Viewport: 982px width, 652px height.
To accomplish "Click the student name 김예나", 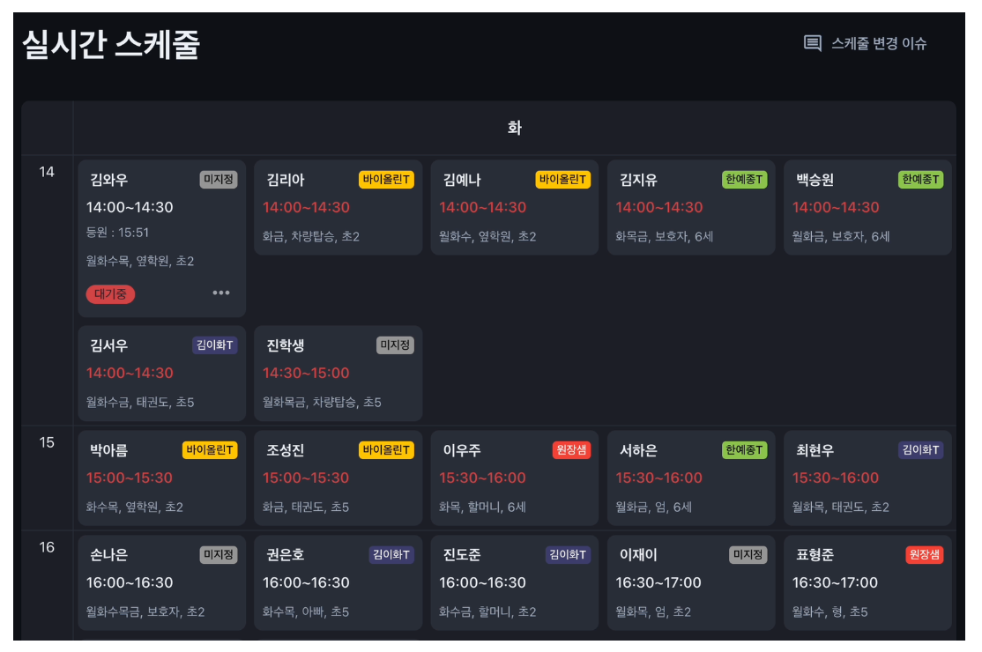I will (462, 181).
